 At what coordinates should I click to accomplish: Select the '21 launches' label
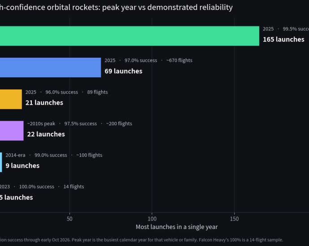tap(44, 102)
